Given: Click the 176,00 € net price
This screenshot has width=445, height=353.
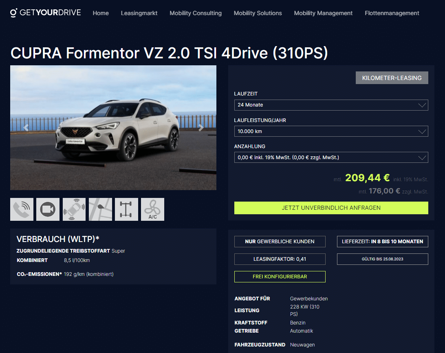Looking at the screenshot, I should tap(384, 191).
